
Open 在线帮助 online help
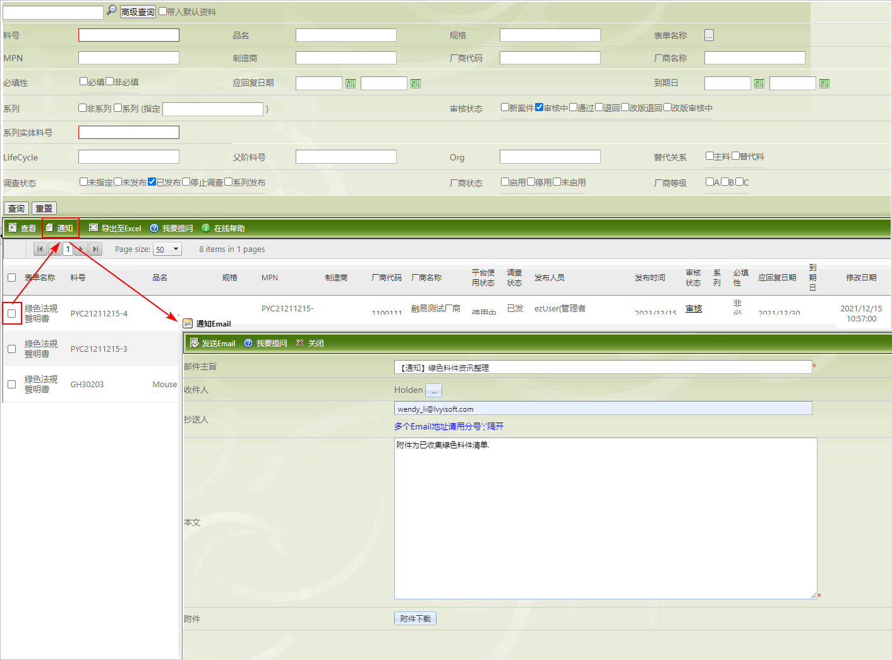point(223,228)
